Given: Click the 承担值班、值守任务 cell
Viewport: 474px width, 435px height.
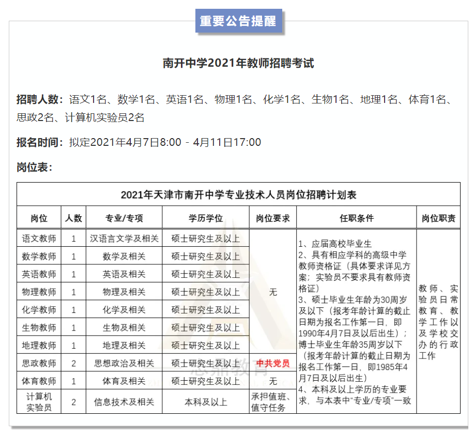Looking at the screenshot, I should (273, 402).
